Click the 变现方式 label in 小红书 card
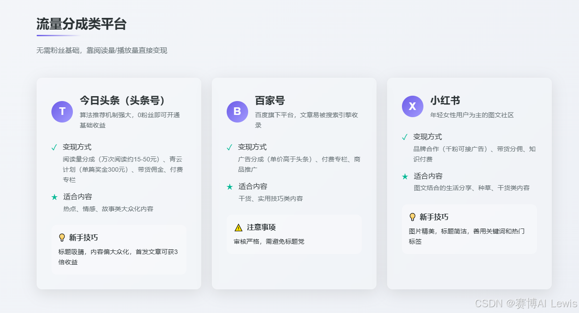The width and height of the screenshot is (579, 313). pos(428,137)
